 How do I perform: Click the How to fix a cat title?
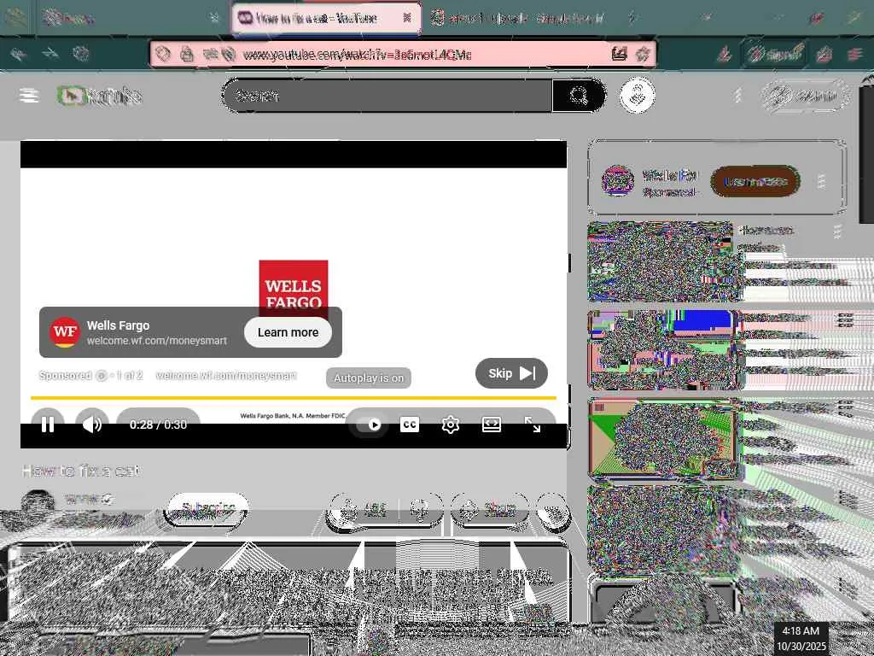(x=81, y=471)
